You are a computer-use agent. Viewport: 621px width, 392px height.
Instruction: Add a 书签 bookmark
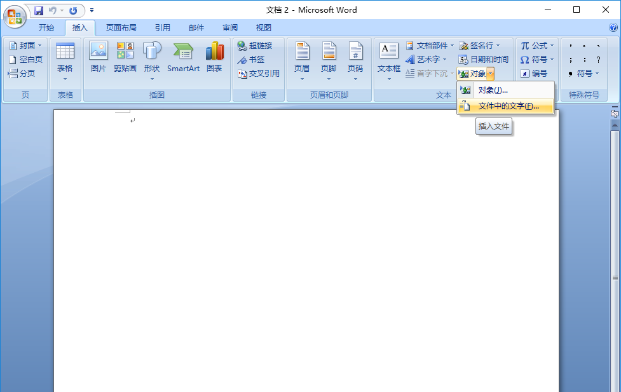(251, 59)
